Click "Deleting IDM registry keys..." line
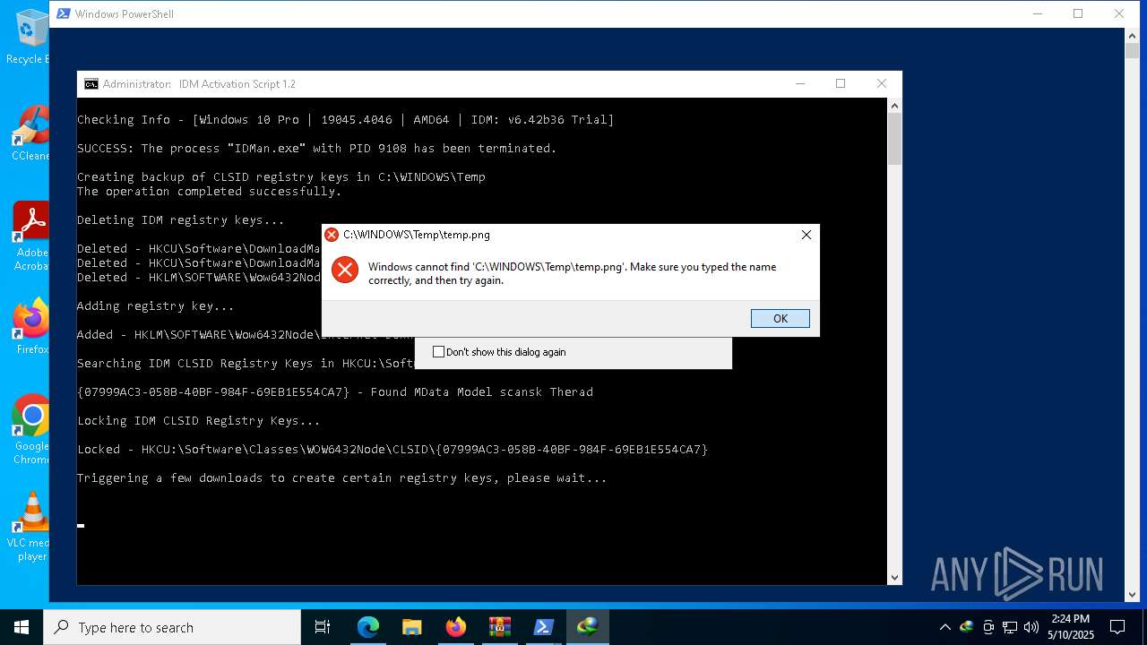This screenshot has height=645, width=1147. coord(181,220)
